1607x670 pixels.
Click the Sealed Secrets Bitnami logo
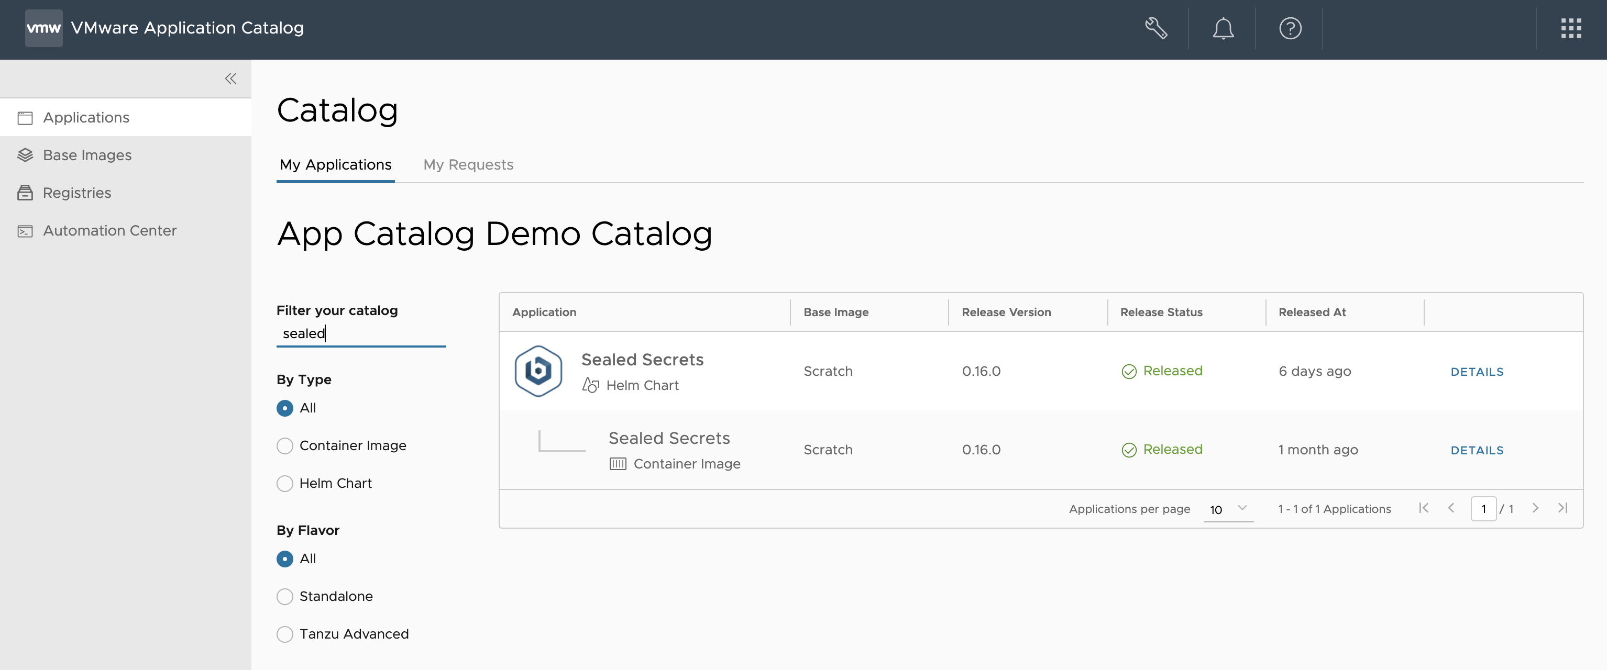(x=538, y=371)
